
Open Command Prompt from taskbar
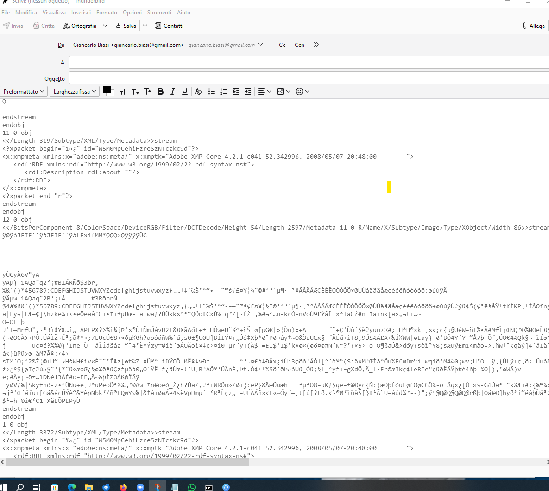pyautogui.click(x=209, y=487)
